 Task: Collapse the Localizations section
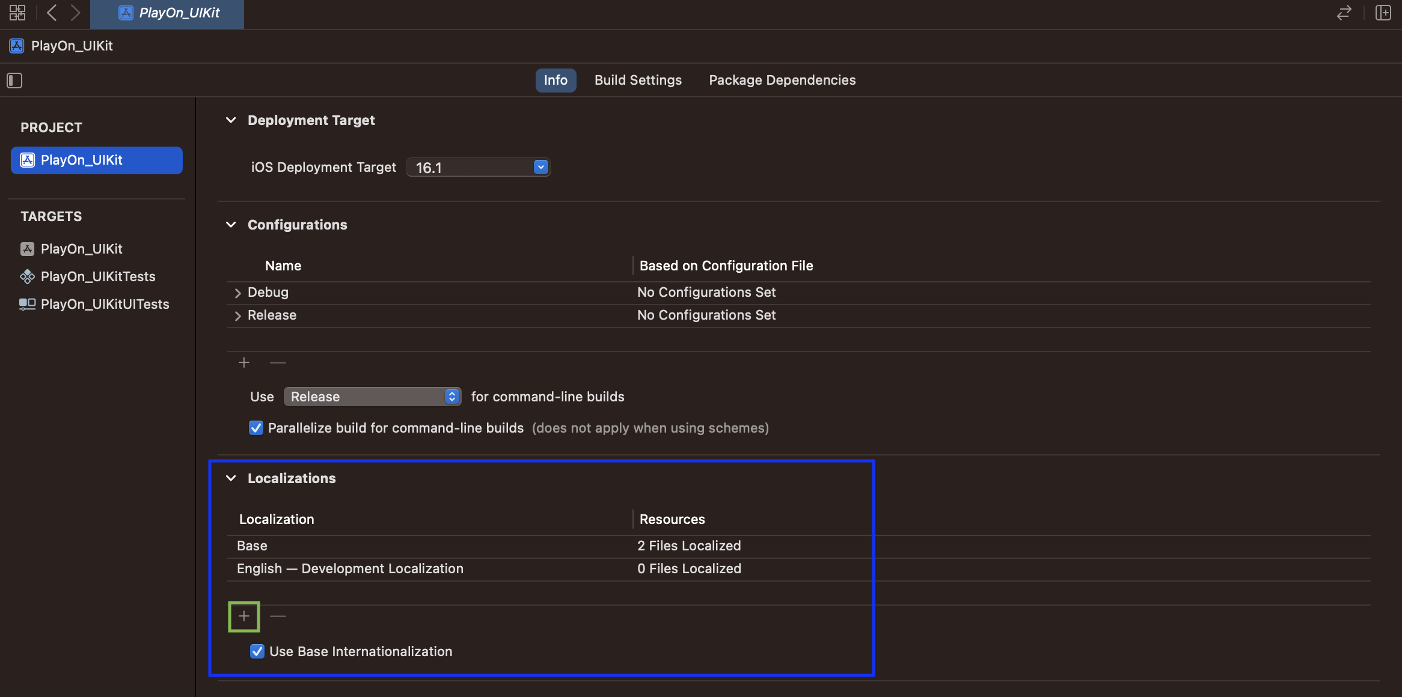point(231,479)
